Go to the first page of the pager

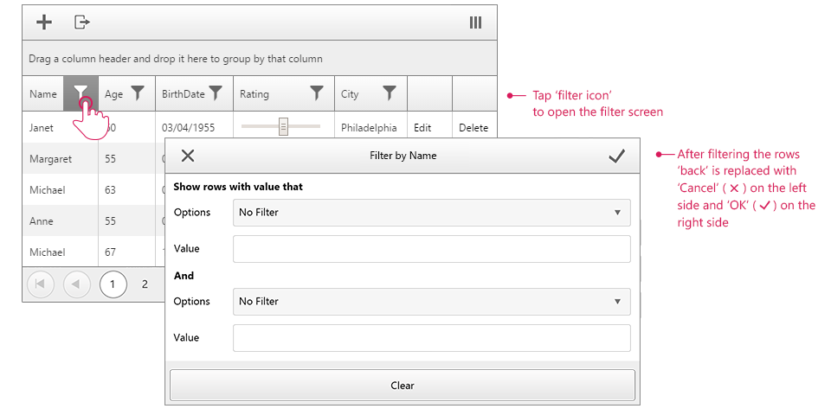tap(41, 284)
